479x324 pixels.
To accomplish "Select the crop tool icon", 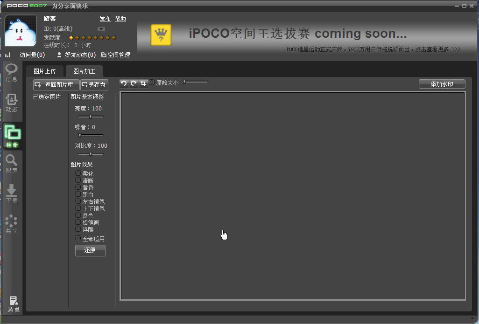I will (143, 83).
